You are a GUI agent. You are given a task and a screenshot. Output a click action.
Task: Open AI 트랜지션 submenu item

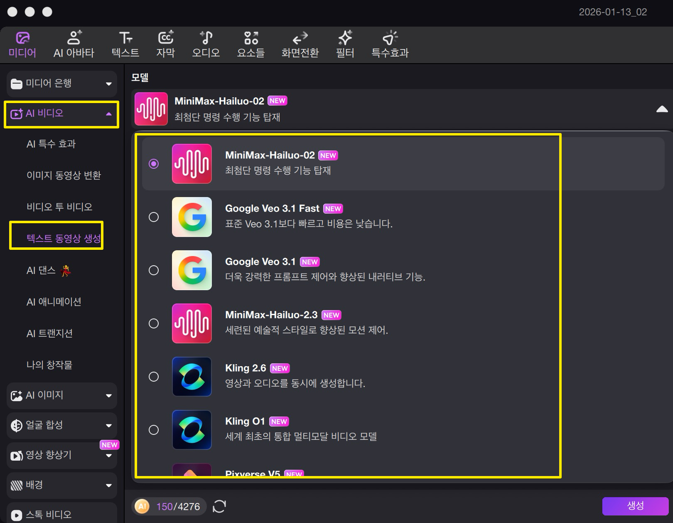coord(49,333)
